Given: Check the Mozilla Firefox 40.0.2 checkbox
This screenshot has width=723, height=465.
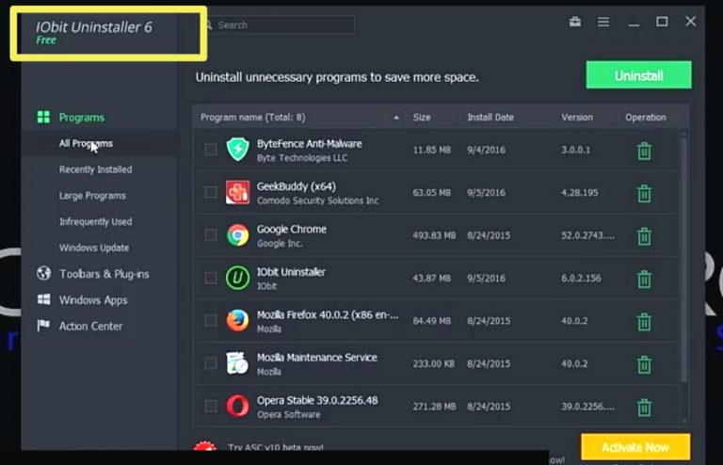Looking at the screenshot, I should coord(211,320).
